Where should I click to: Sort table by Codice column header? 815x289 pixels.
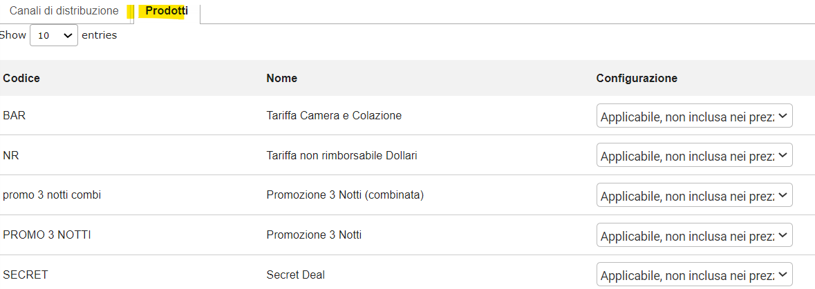21,78
